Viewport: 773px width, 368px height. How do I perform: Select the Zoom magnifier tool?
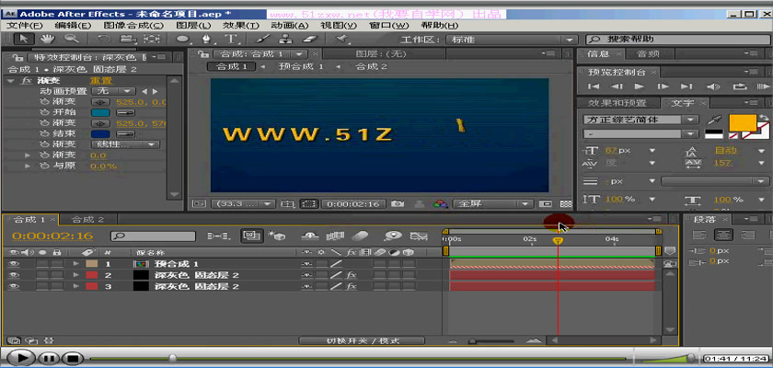(x=72, y=39)
